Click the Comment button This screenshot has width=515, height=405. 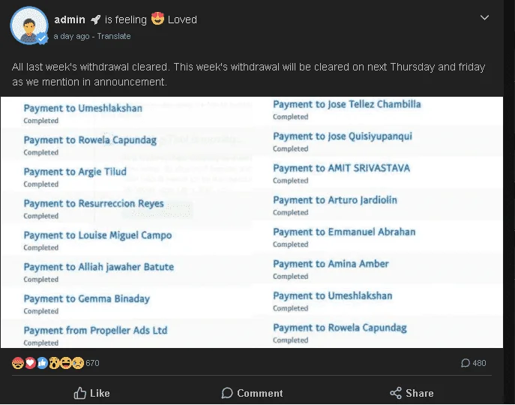(x=252, y=393)
